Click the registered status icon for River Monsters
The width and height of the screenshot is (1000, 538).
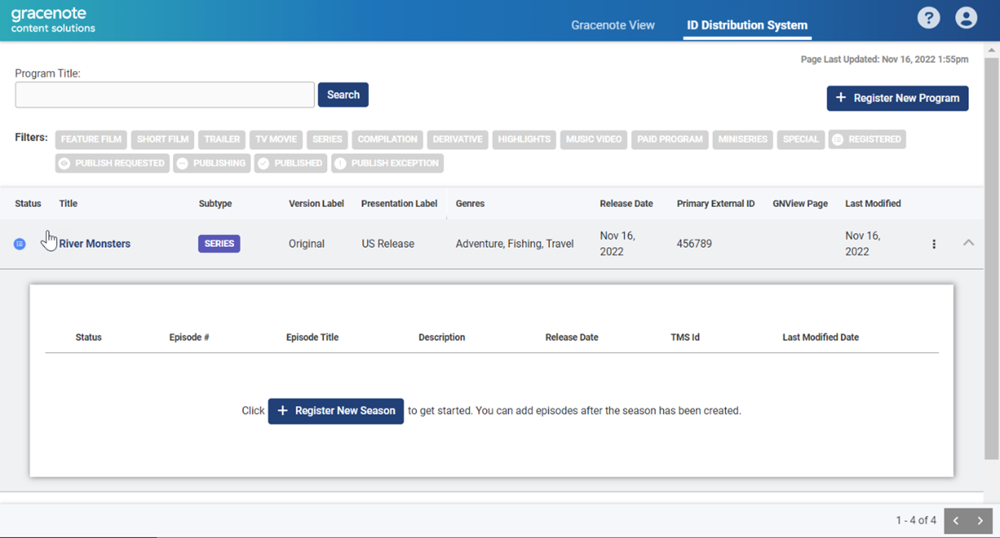(20, 244)
